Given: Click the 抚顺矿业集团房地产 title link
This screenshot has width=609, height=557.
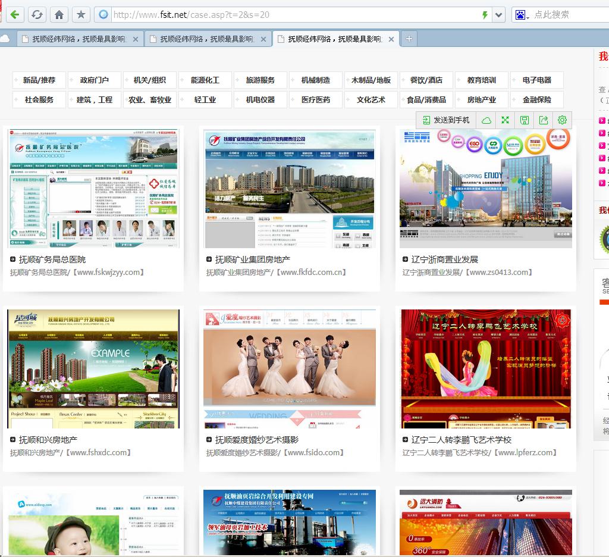Looking at the screenshot, I should pyautogui.click(x=252, y=259).
